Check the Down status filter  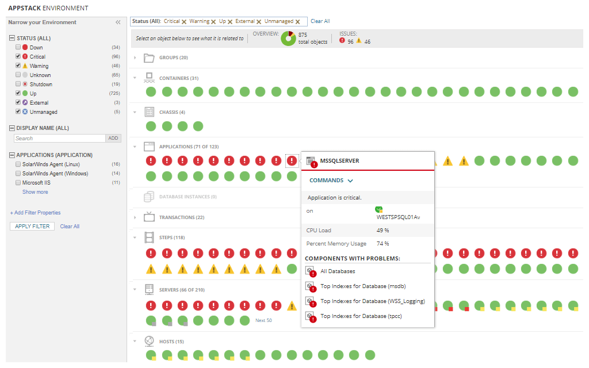pos(18,47)
